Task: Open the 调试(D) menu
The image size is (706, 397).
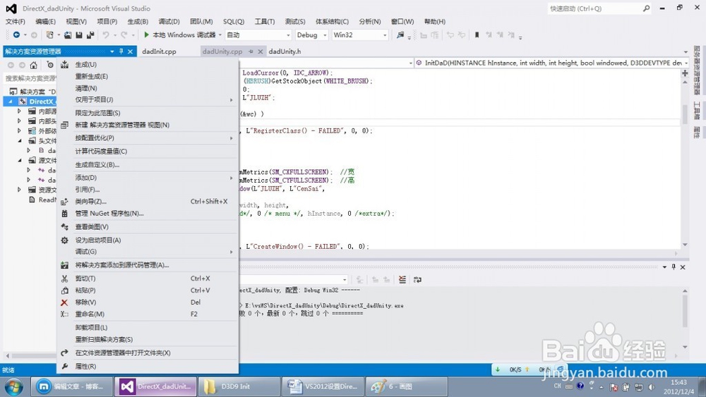Action: 169,22
